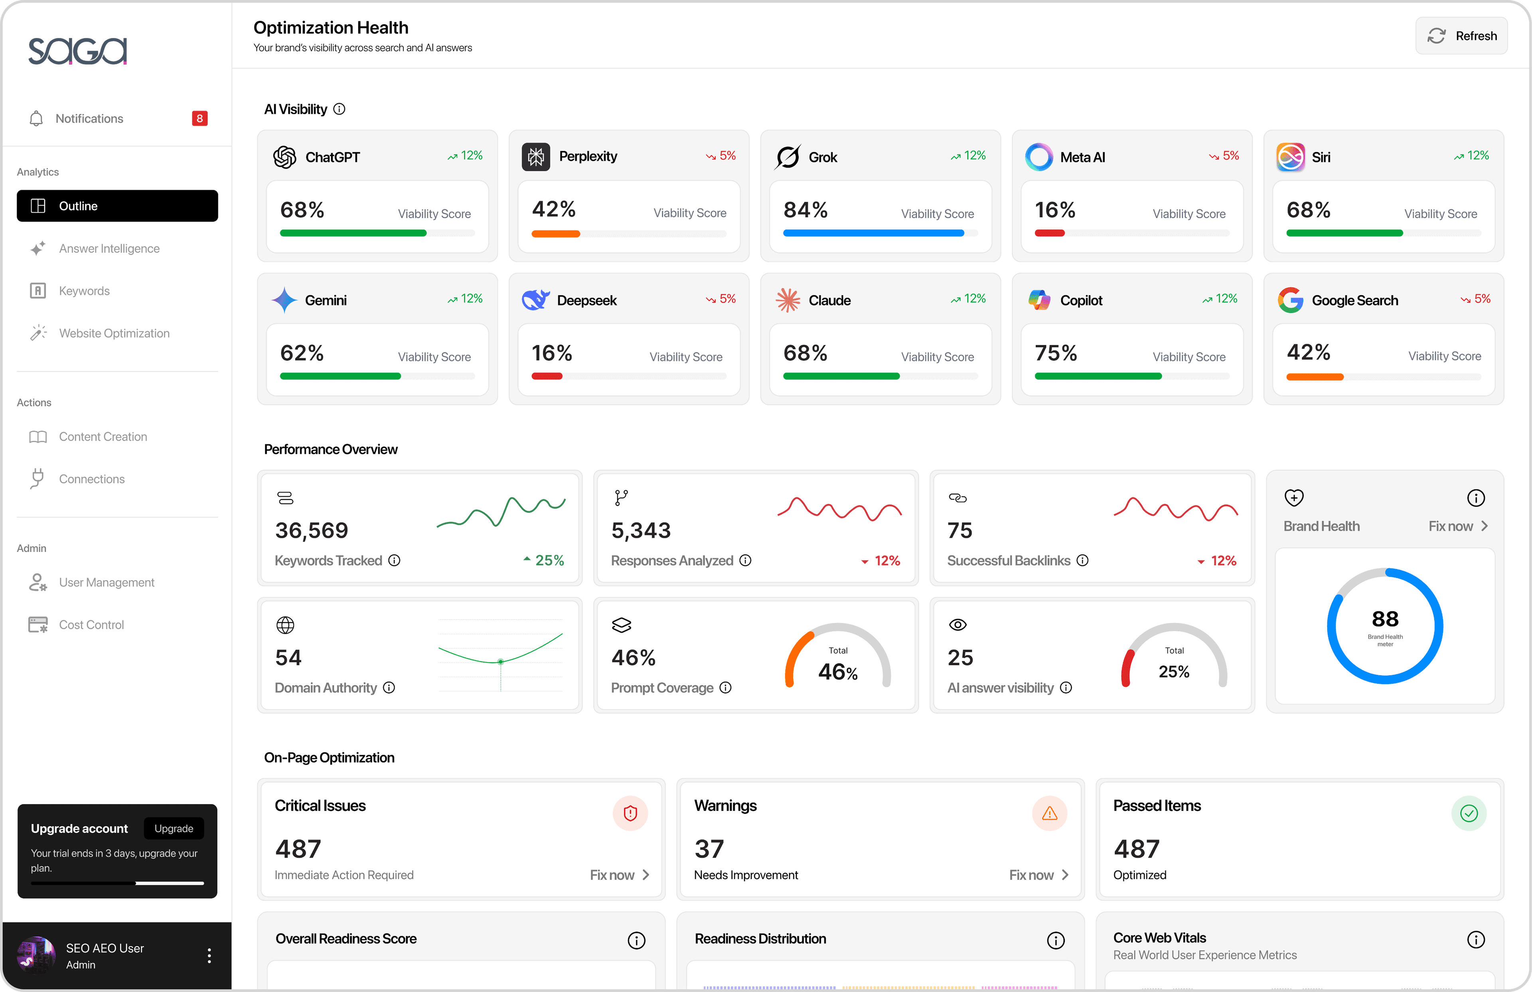Click the Upgrade button
The height and width of the screenshot is (992, 1532).
pos(174,828)
